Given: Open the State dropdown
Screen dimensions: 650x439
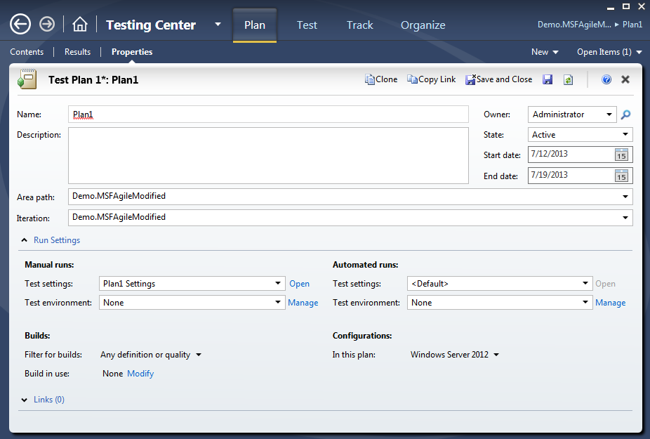Looking at the screenshot, I should tap(626, 134).
